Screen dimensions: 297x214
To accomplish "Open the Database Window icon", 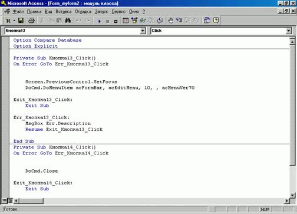I will point(207,21).
